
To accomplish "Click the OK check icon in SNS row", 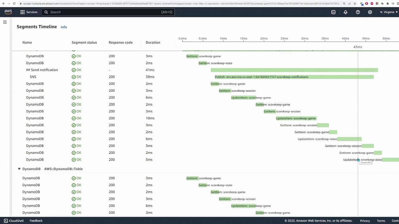I will point(74,77).
